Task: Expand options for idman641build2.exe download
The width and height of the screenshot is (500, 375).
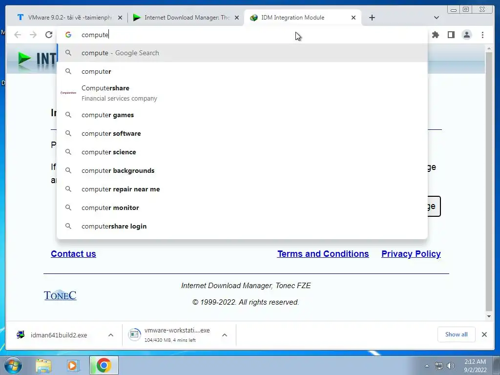Action: tap(111, 335)
